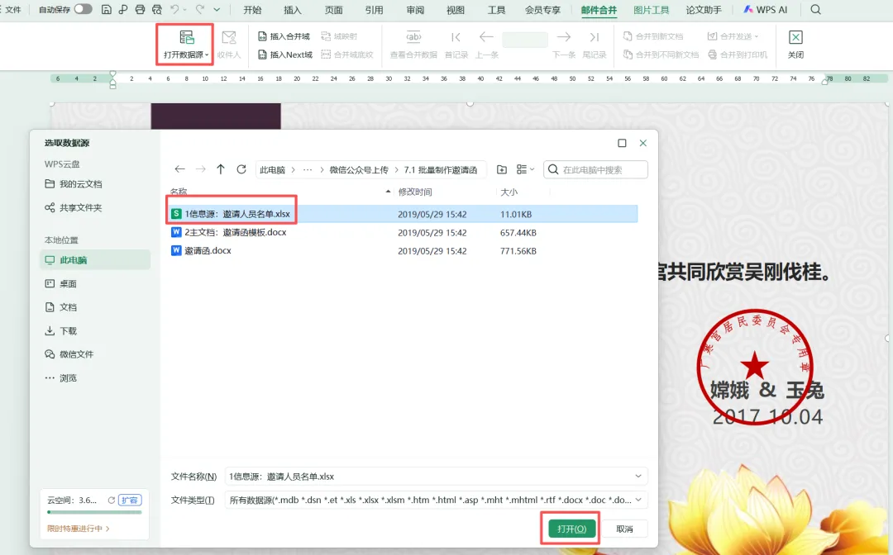
Task: Expand the quick access toolbar dropdown
Action: [217, 10]
